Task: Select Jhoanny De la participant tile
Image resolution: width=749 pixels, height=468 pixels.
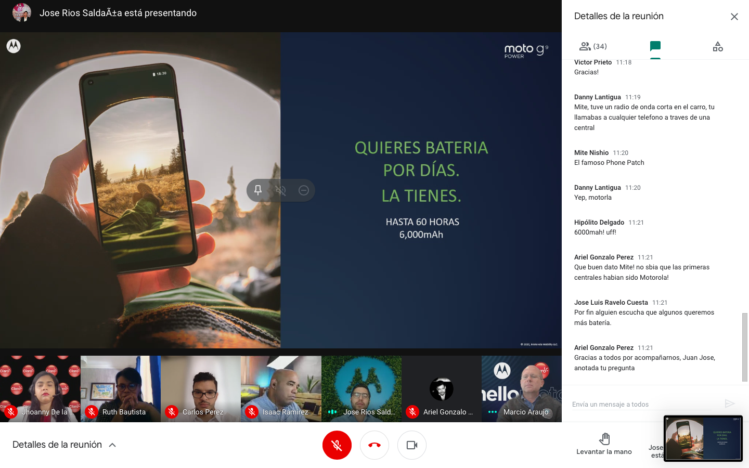Action: [40, 389]
